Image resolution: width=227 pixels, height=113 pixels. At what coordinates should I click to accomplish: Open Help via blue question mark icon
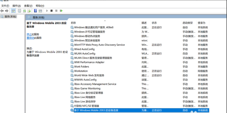click(36, 11)
